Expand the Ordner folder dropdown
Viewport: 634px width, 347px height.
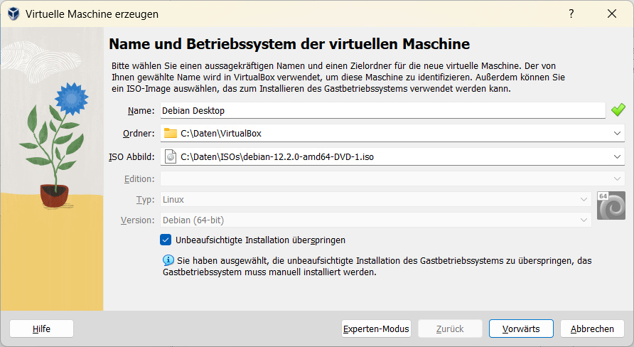(616, 133)
